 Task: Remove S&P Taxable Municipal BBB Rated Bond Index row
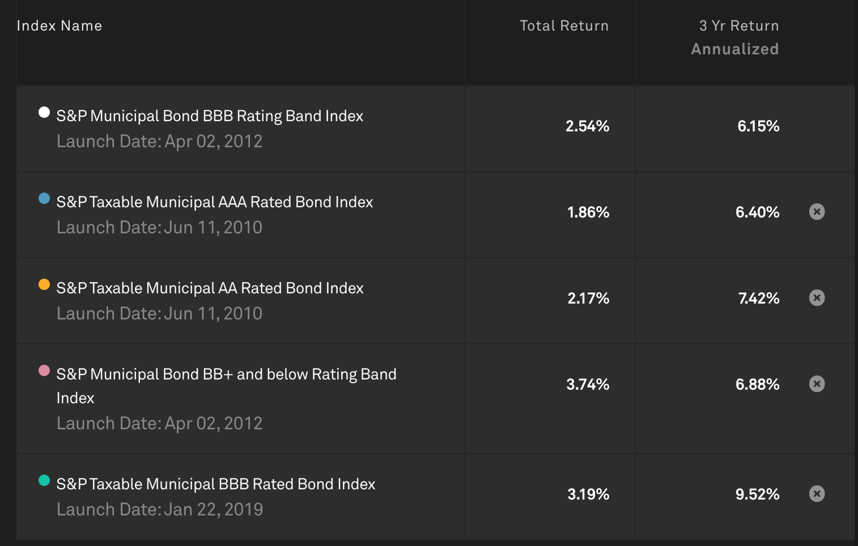(x=817, y=494)
